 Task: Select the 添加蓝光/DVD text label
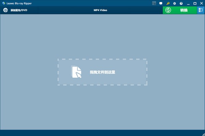[x=19, y=10]
